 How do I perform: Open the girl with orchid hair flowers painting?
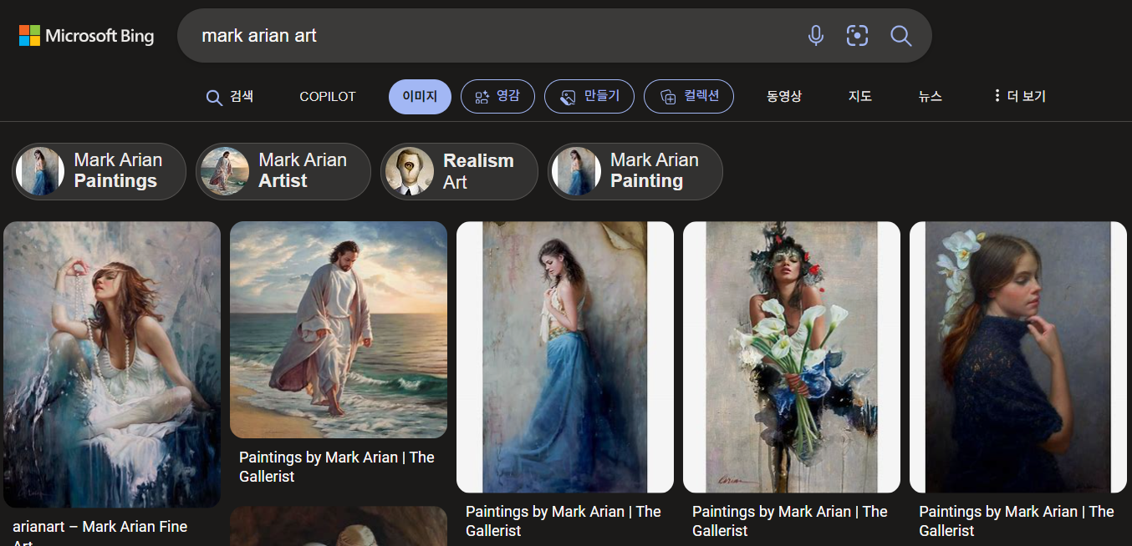coord(1018,357)
